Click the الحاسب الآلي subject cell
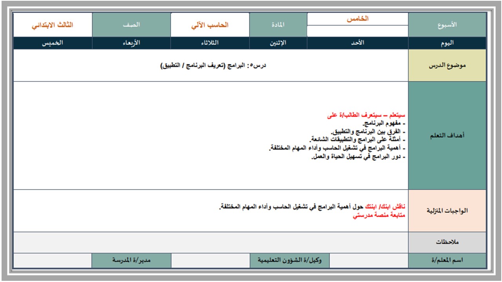502x282 pixels. [x=210, y=25]
